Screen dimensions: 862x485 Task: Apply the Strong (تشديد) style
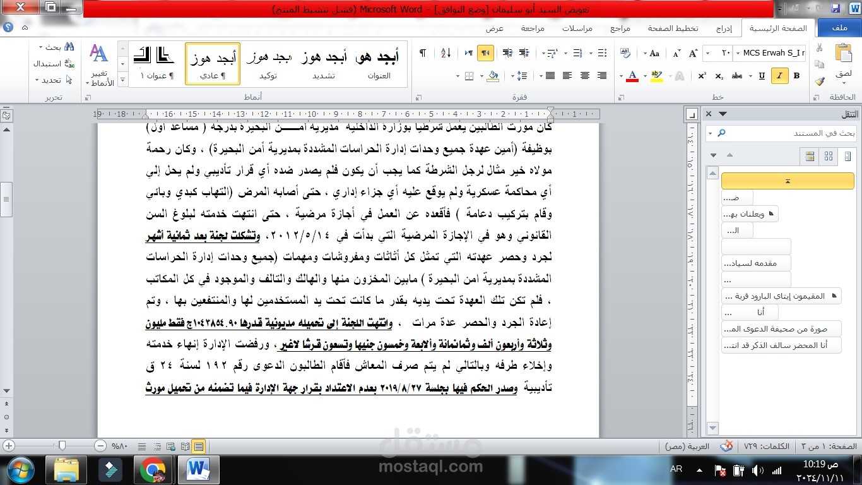tap(324, 64)
